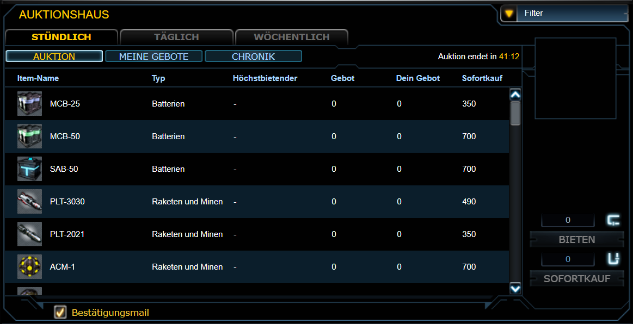Click the item list scrollbar thumb
The width and height of the screenshot is (633, 324).
coord(515,113)
